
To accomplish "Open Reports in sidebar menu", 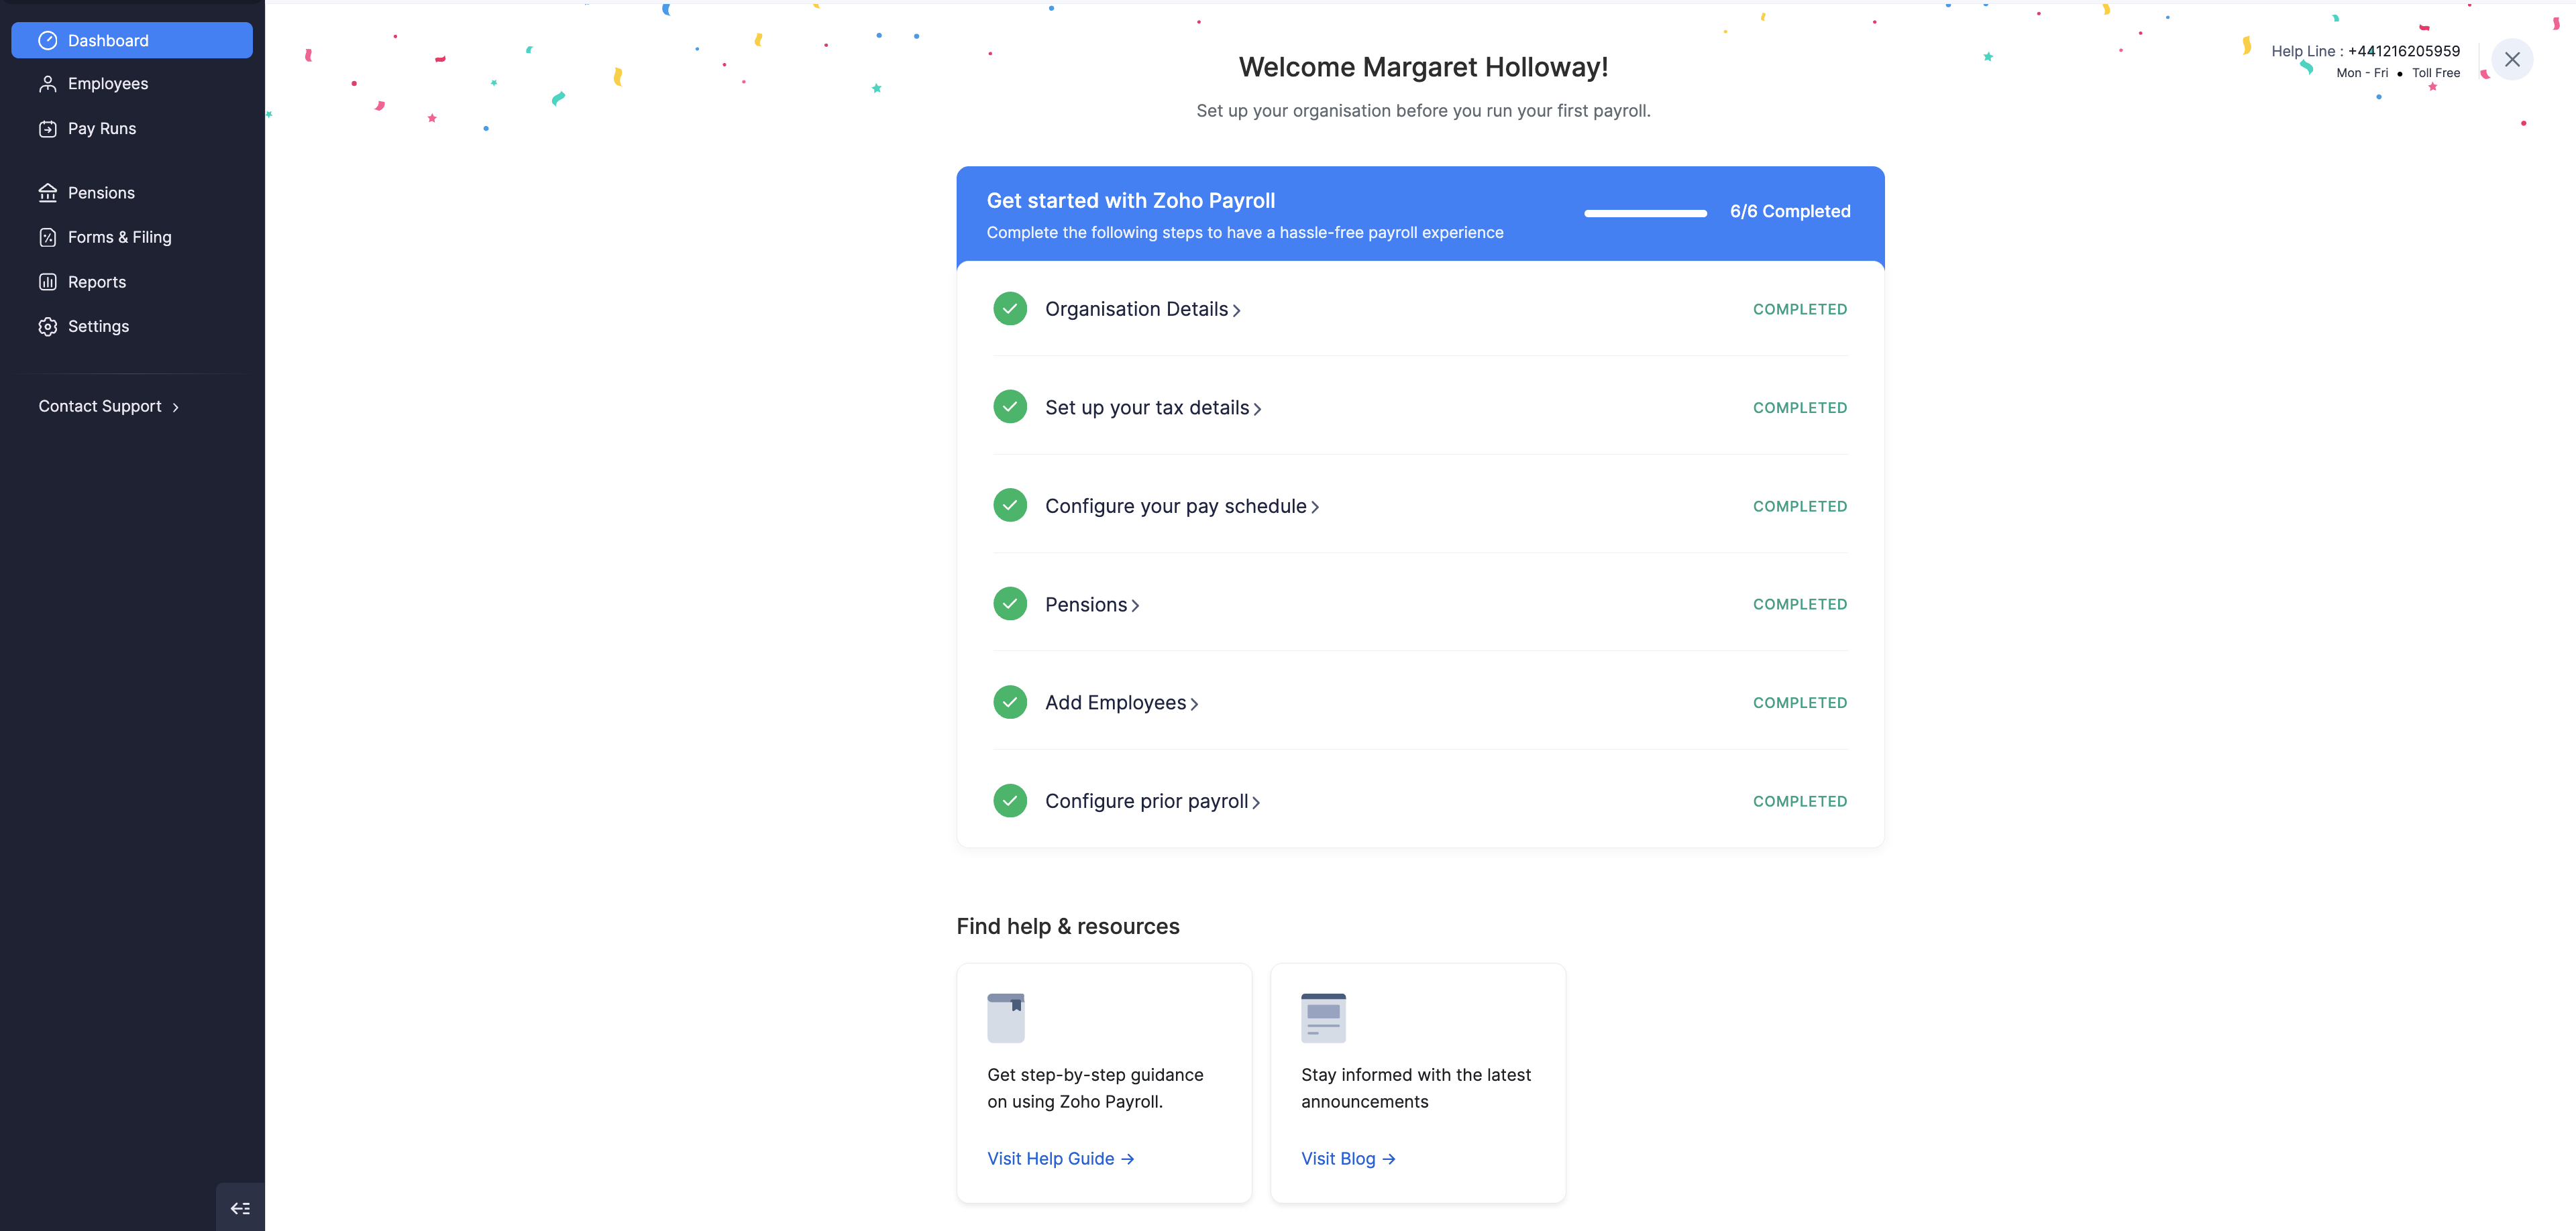I will pyautogui.click(x=132, y=282).
